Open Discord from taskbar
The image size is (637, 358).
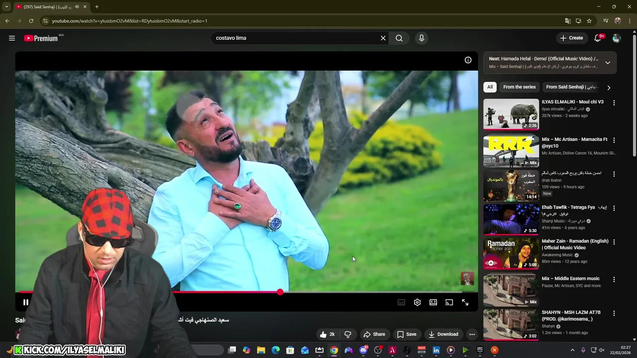pyautogui.click(x=363, y=350)
